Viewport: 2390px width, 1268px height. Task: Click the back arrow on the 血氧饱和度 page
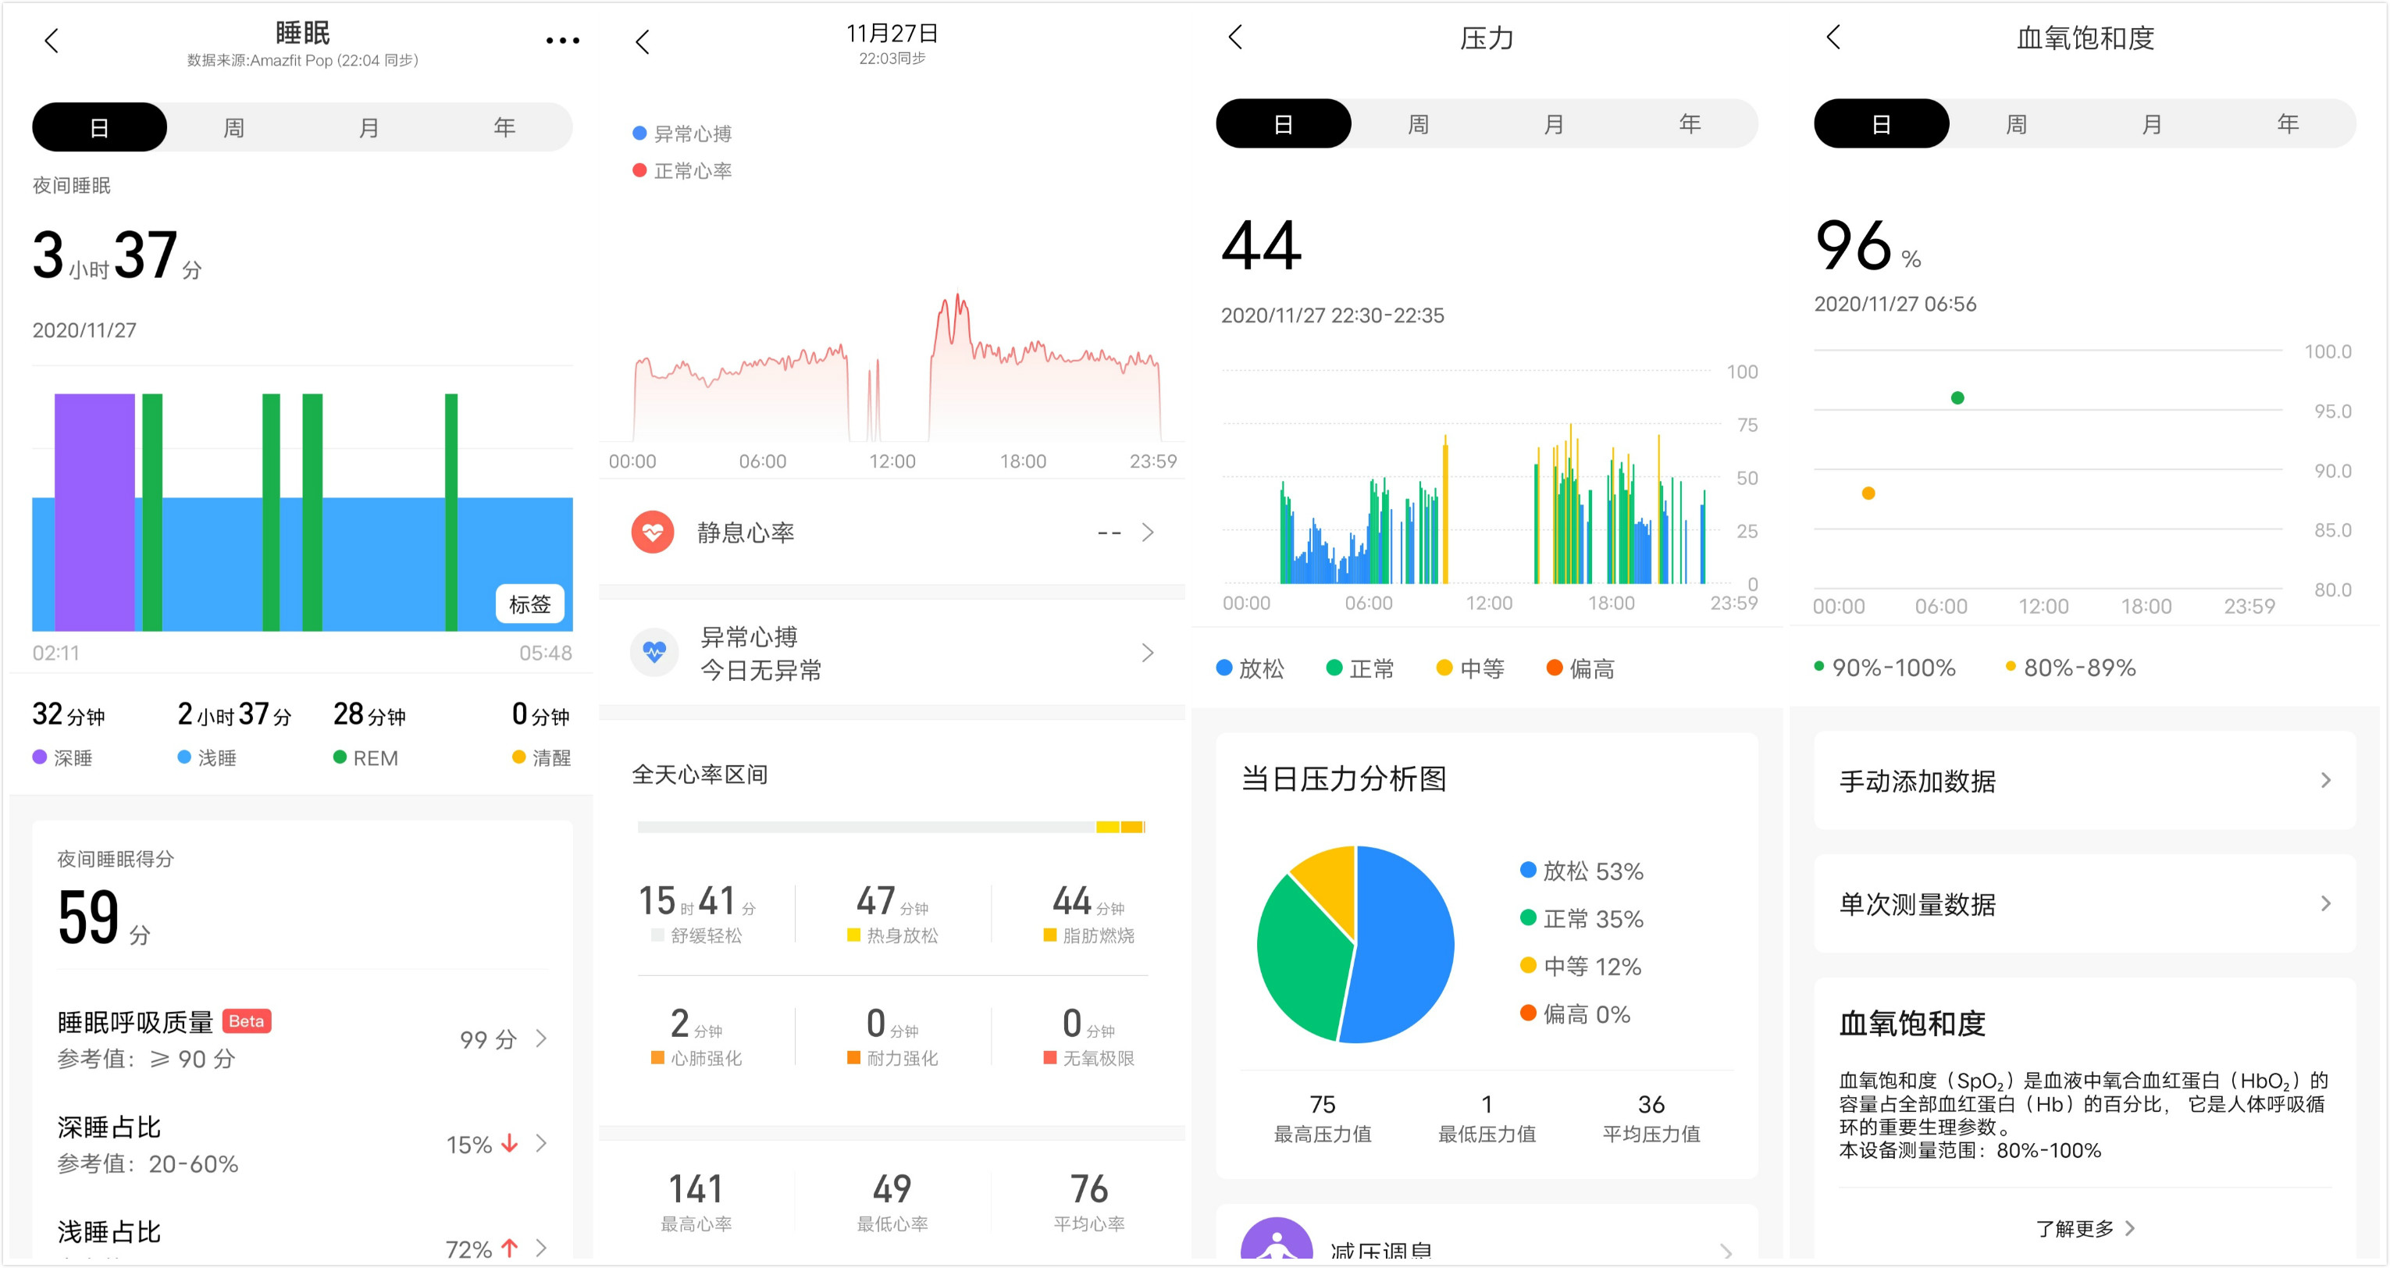click(x=1833, y=37)
